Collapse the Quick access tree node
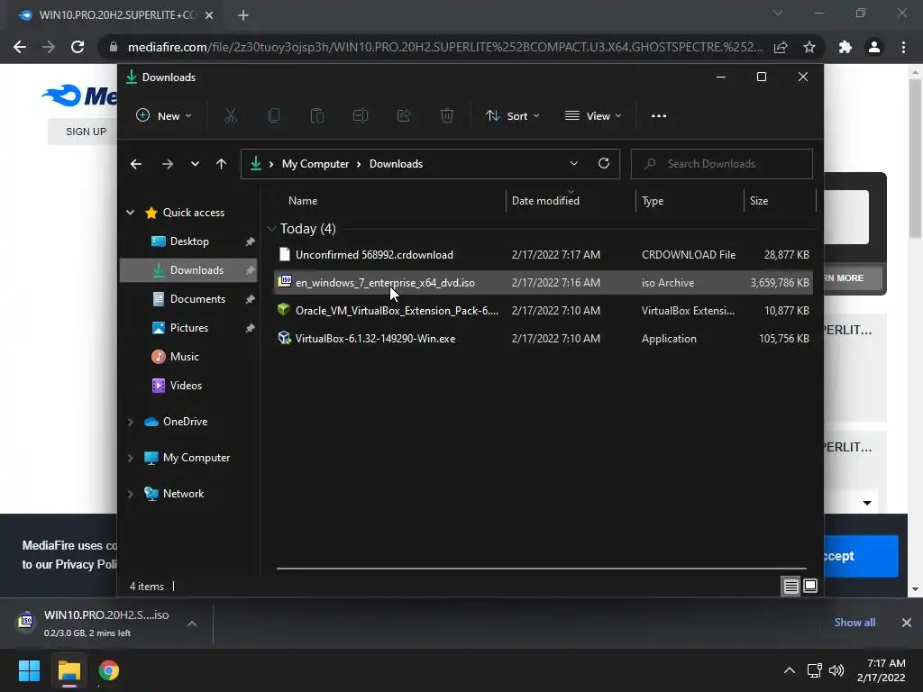The height and width of the screenshot is (692, 923). click(130, 213)
